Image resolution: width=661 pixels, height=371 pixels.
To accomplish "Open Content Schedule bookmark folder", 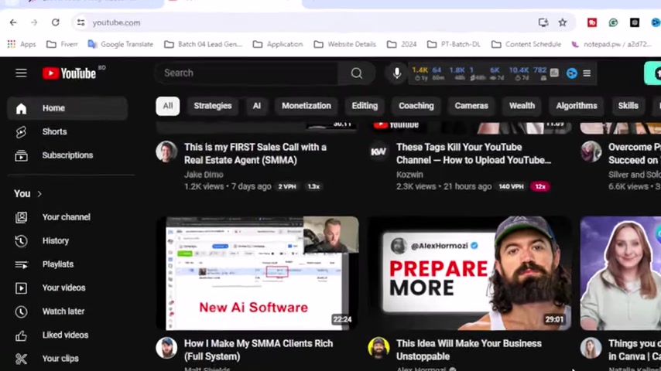I will pos(526,44).
